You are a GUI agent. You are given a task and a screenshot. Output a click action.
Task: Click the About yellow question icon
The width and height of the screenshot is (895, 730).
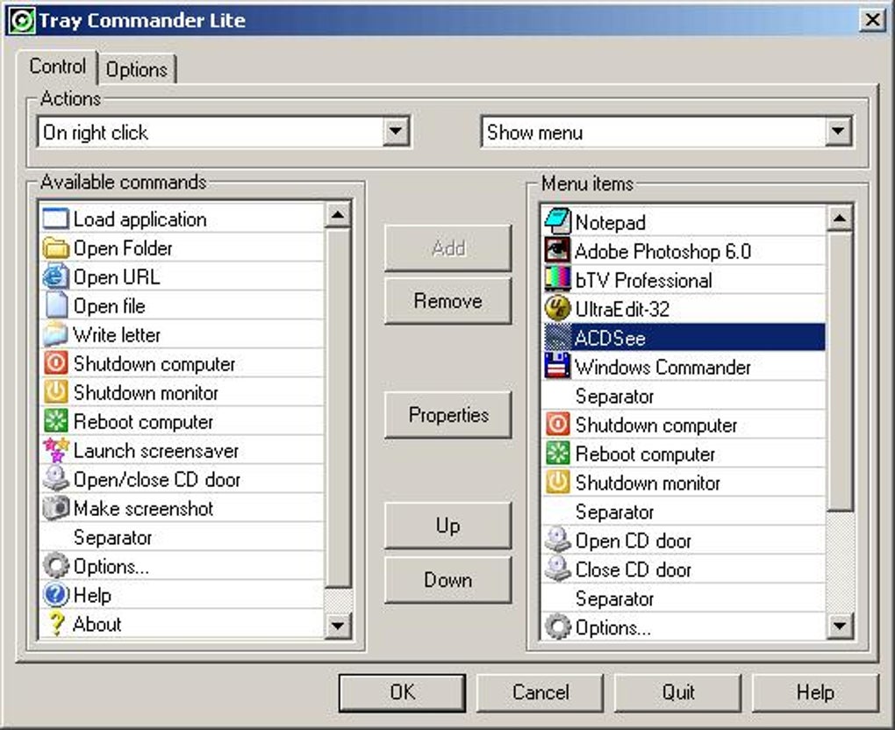point(55,625)
